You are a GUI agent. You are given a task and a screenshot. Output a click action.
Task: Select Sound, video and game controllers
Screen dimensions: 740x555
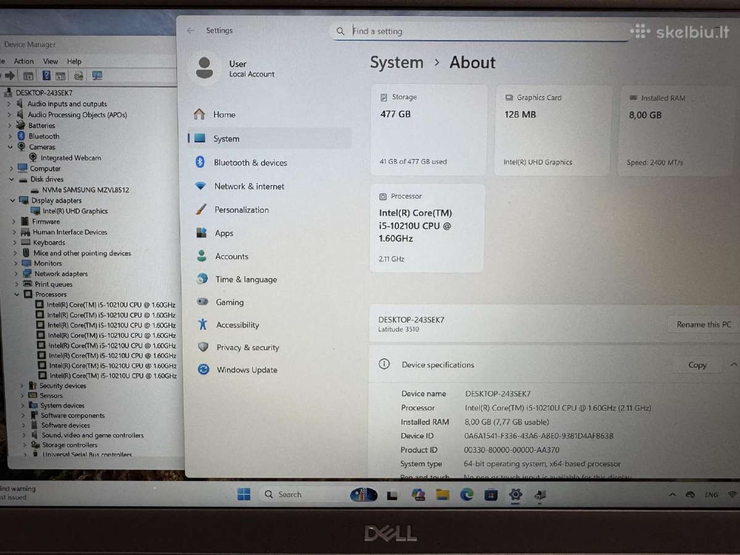coord(92,435)
